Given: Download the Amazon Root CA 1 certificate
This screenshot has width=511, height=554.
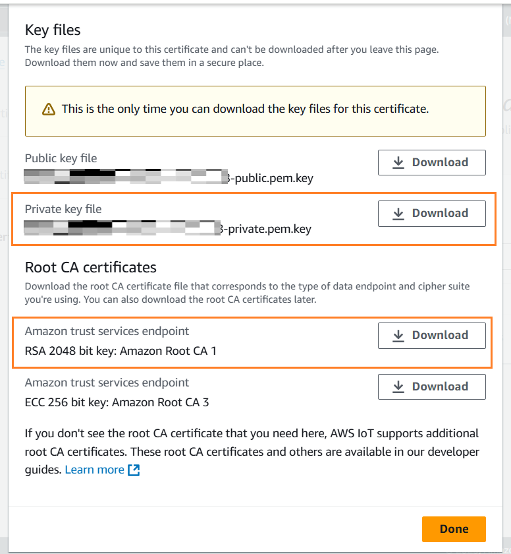Looking at the screenshot, I should click(432, 335).
